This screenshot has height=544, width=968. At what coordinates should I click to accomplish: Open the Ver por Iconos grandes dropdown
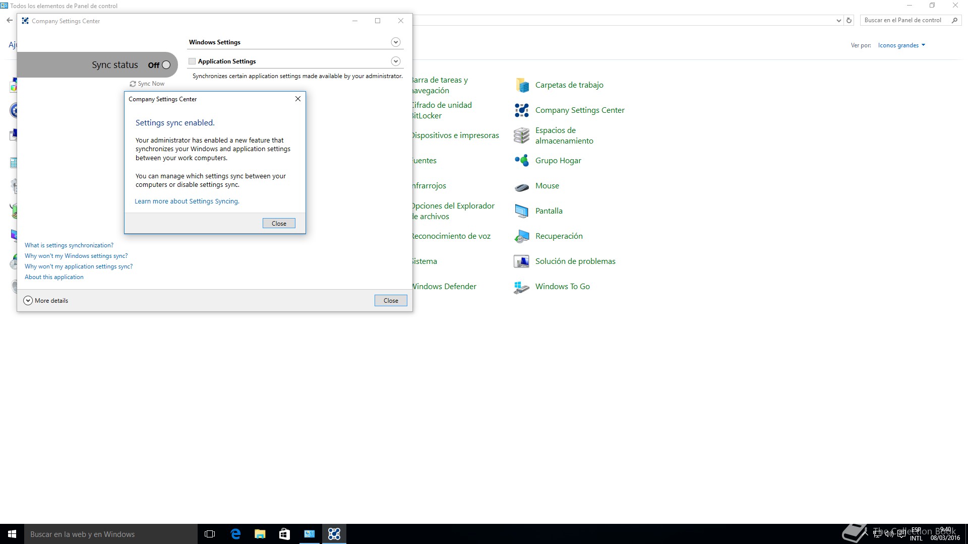[x=901, y=45]
